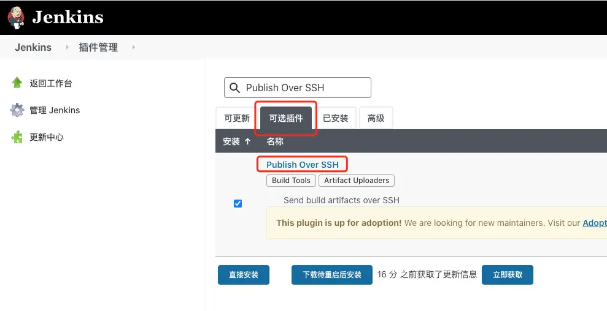Switch to the 可更新 tab

237,118
